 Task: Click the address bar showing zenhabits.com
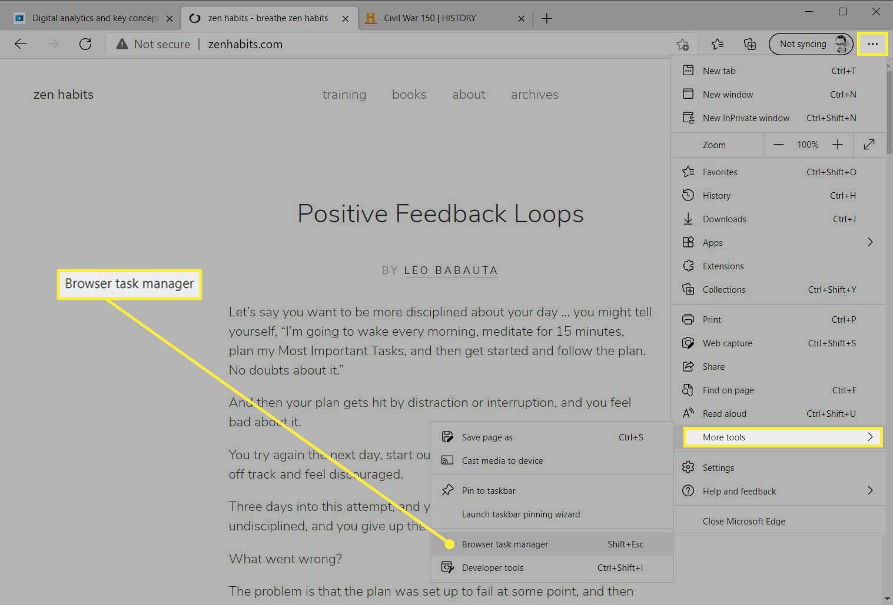click(x=389, y=44)
